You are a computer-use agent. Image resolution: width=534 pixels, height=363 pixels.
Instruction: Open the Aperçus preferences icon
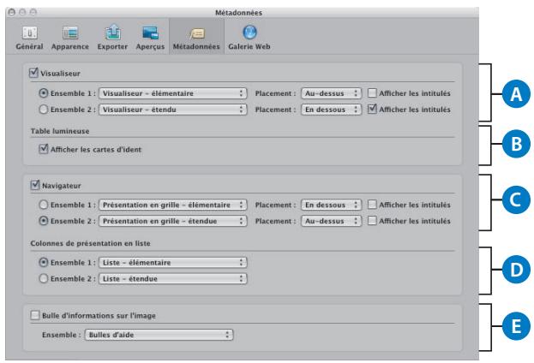[x=150, y=33]
